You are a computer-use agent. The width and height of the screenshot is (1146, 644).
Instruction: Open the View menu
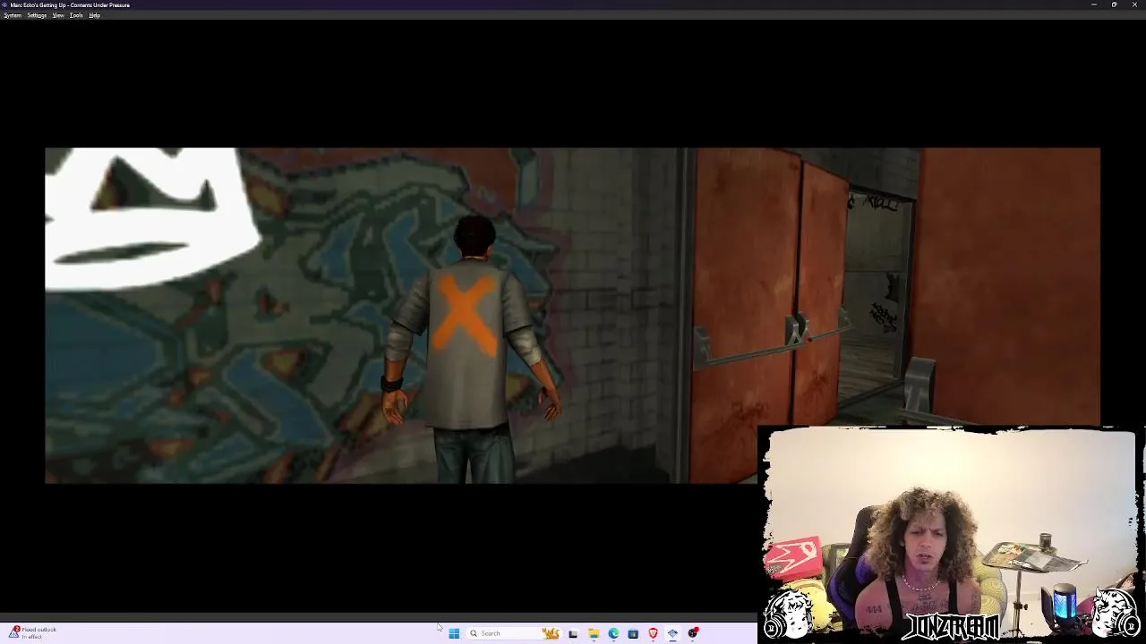[x=58, y=15]
